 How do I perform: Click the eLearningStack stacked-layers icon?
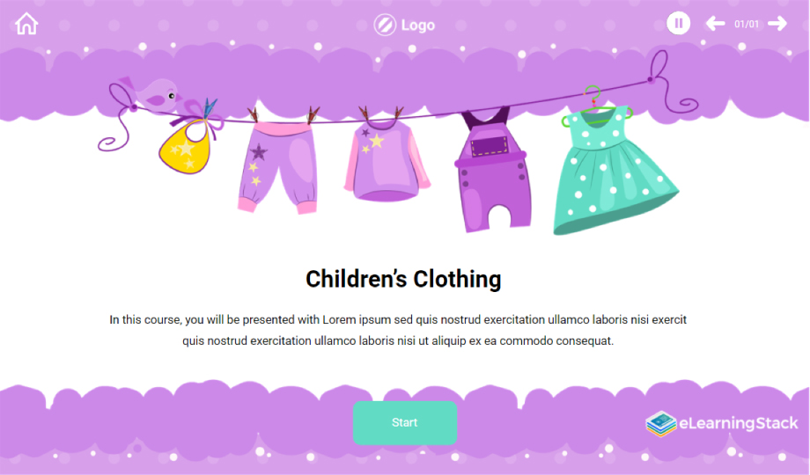[660, 424]
